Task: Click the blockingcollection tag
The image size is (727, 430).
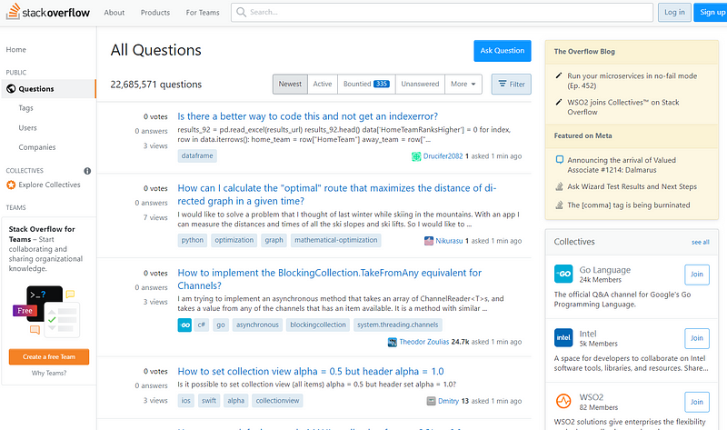Action: (318, 325)
